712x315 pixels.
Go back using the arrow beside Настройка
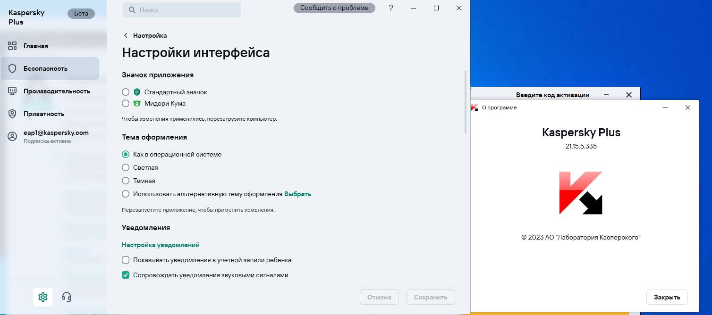coord(126,35)
